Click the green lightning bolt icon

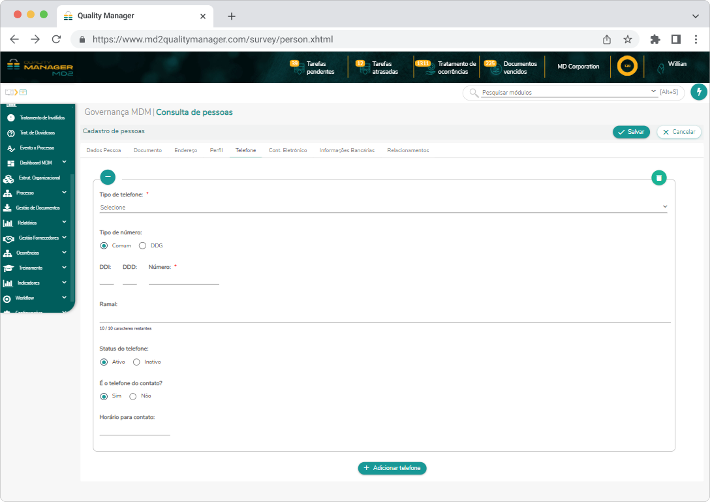click(699, 92)
